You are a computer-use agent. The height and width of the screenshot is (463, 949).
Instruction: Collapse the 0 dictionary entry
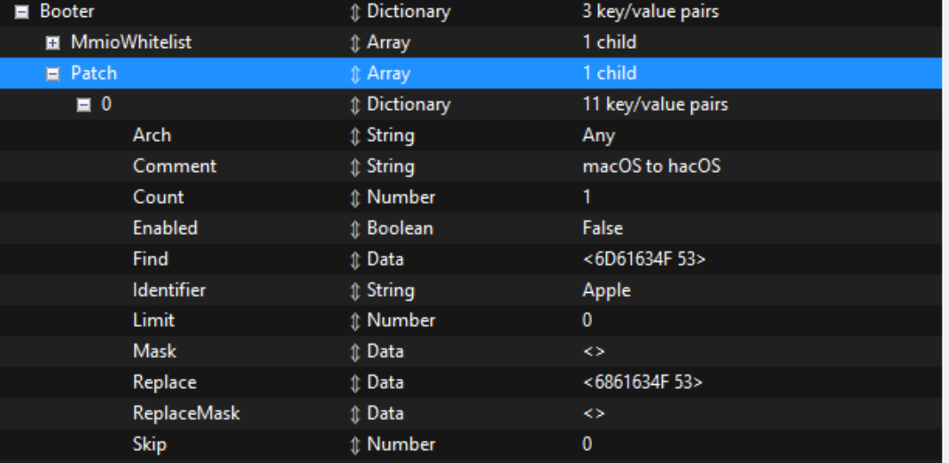tap(83, 104)
